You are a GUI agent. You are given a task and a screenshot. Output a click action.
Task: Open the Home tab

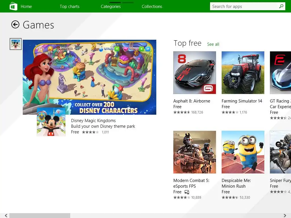(26, 7)
